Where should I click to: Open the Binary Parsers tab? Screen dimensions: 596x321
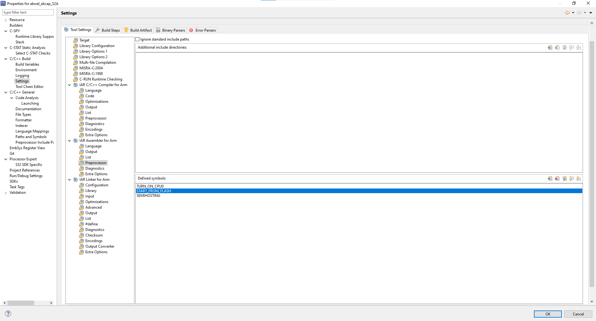pyautogui.click(x=170, y=30)
